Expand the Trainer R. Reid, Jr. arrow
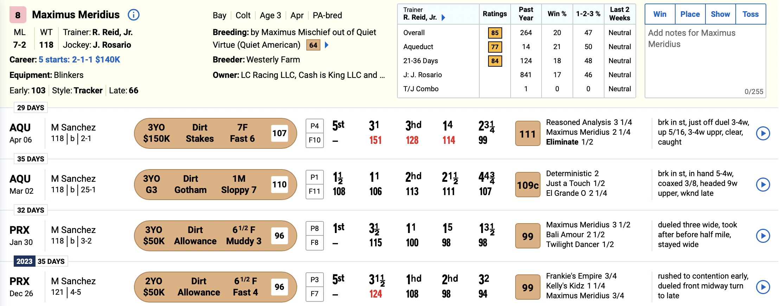This screenshot has height=306, width=780. pos(443,18)
